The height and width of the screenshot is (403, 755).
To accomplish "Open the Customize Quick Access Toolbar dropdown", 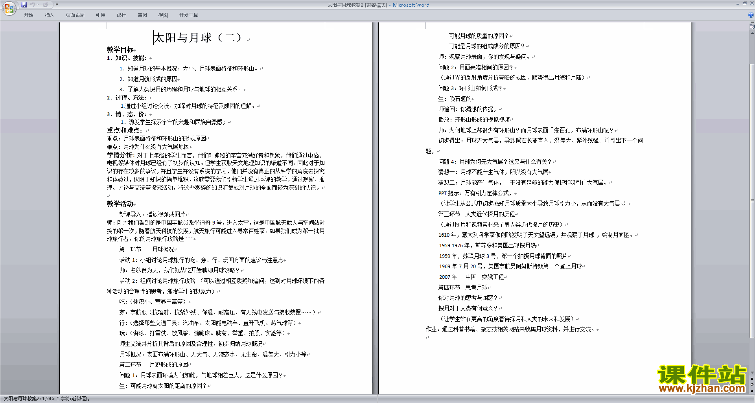I will pos(57,5).
